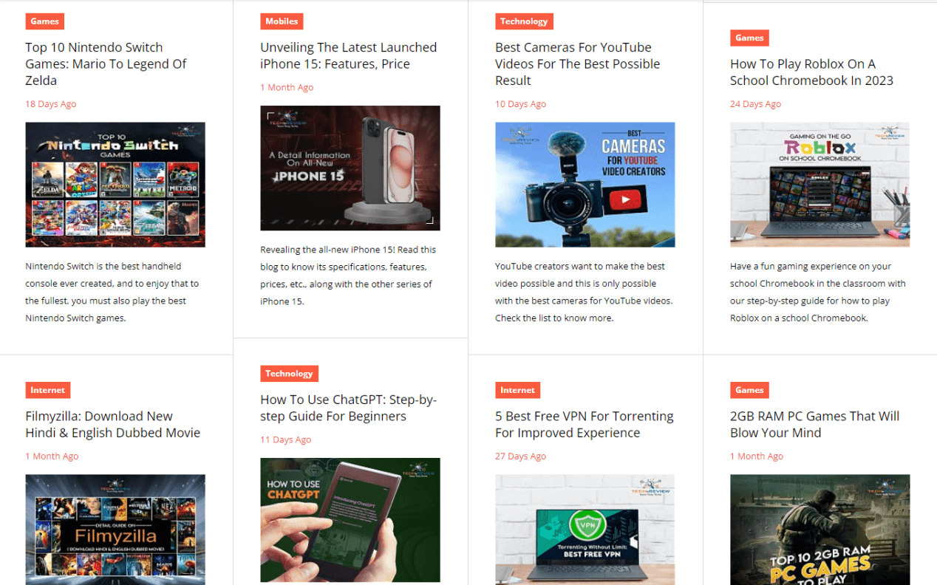This screenshot has height=585, width=937.
Task: Click Internet tag above Filmyzilla article
Action: click(48, 390)
